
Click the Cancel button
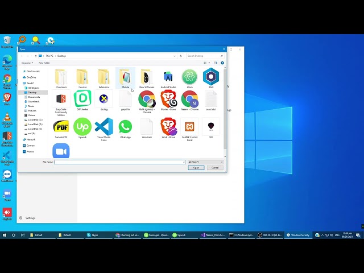(x=215, y=168)
